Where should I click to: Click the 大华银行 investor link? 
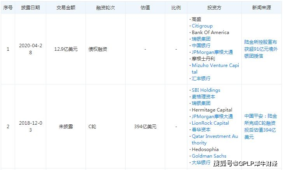click(201, 163)
